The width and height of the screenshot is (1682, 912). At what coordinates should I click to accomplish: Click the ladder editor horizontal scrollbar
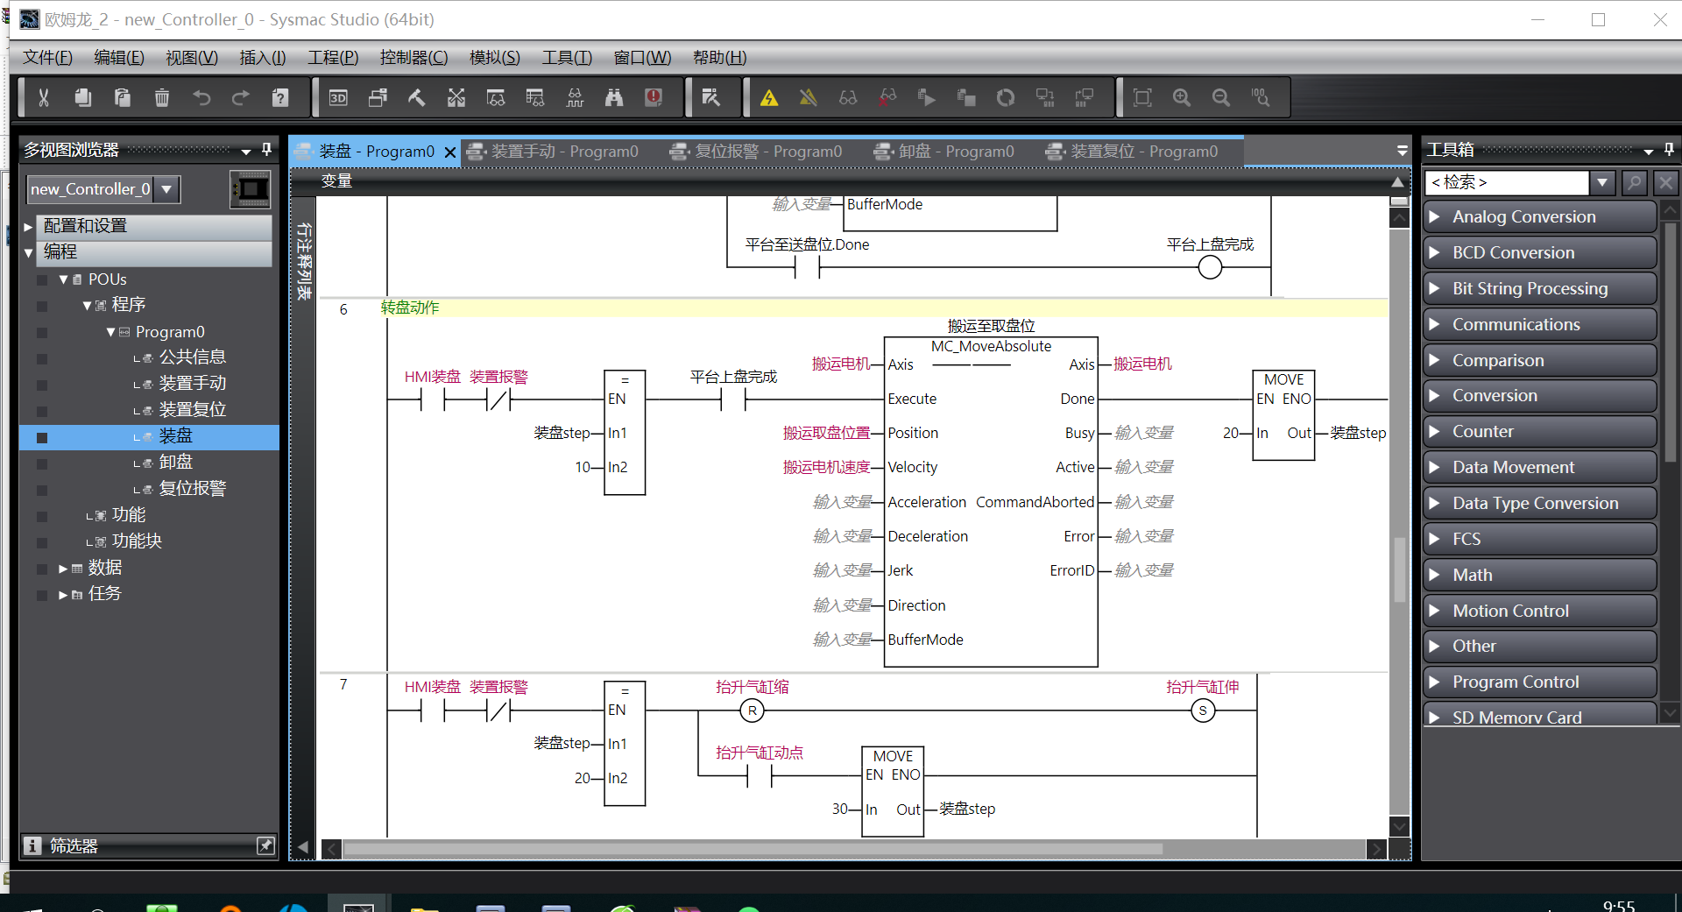click(753, 849)
